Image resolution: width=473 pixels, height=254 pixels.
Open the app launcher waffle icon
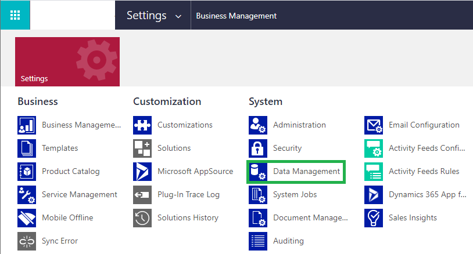15,15
